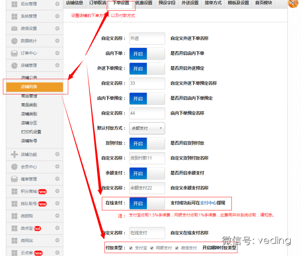Click the name field containing 外送
The height and width of the screenshot is (256, 301).
[x=147, y=39]
